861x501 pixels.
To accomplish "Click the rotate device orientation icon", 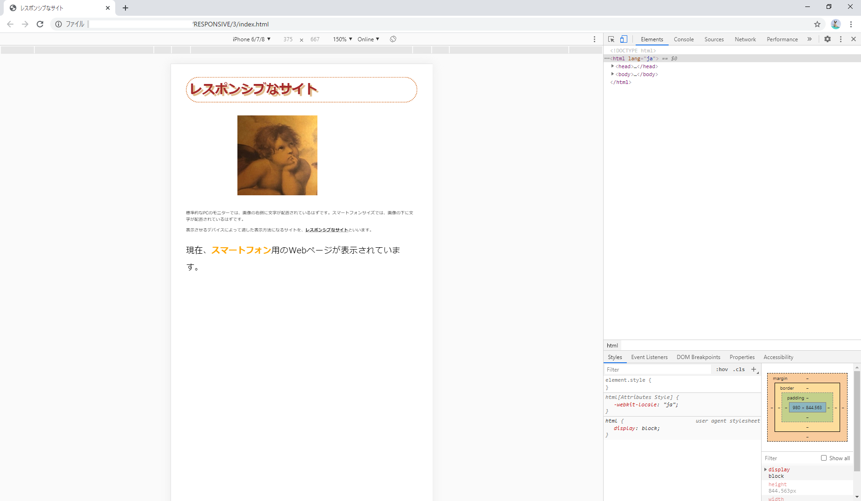I will [393, 39].
